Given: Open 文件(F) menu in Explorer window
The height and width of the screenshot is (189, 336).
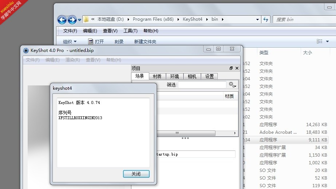Looking at the screenshot, I should [x=70, y=31].
